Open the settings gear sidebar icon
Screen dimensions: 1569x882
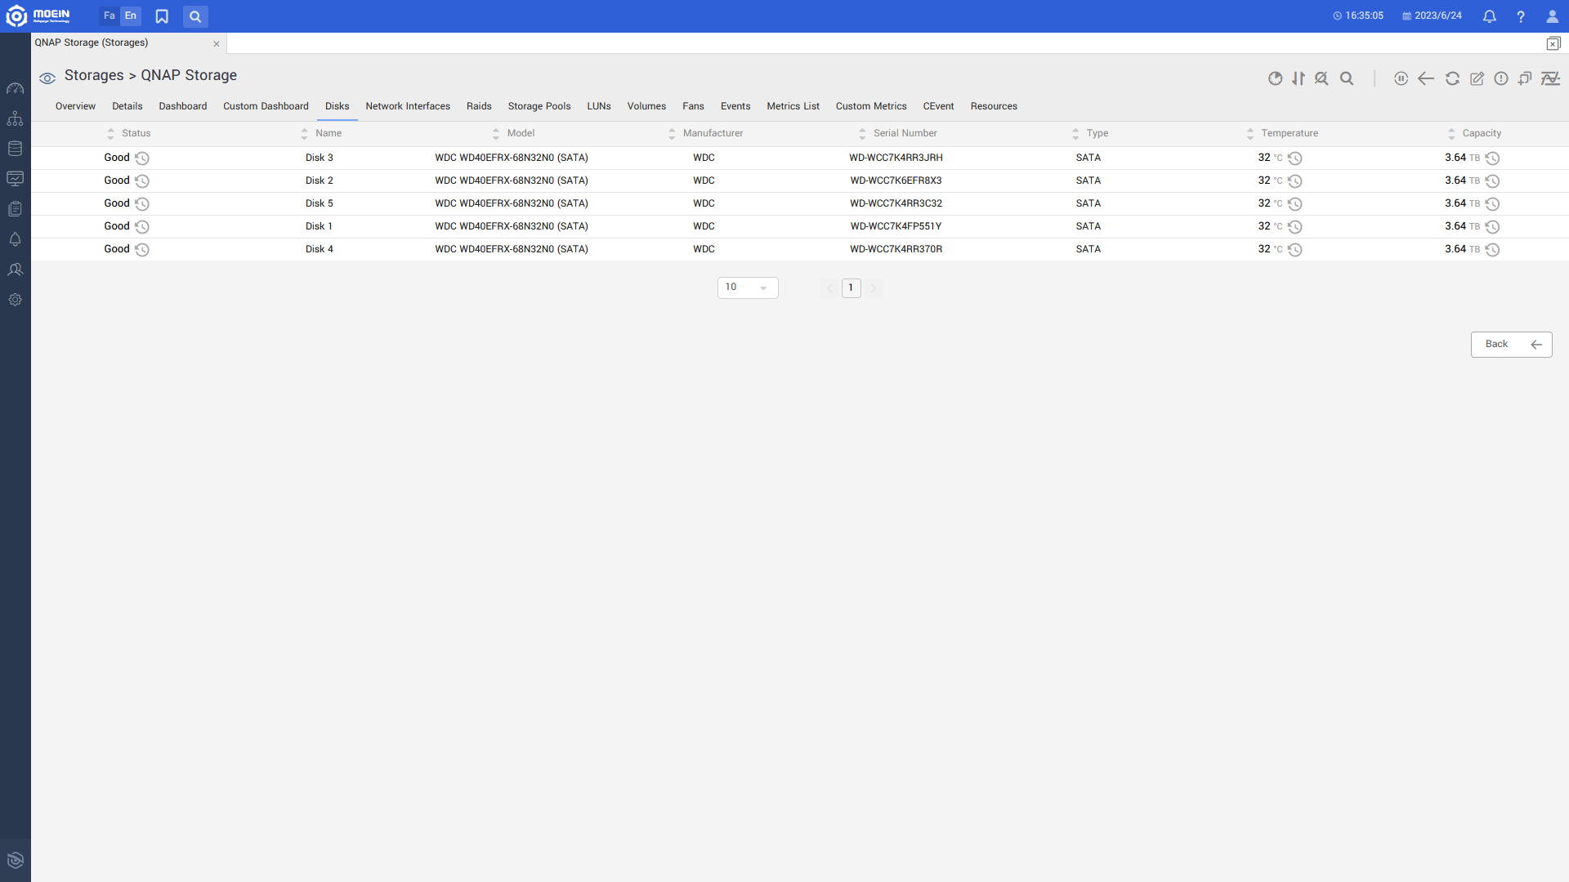click(15, 300)
